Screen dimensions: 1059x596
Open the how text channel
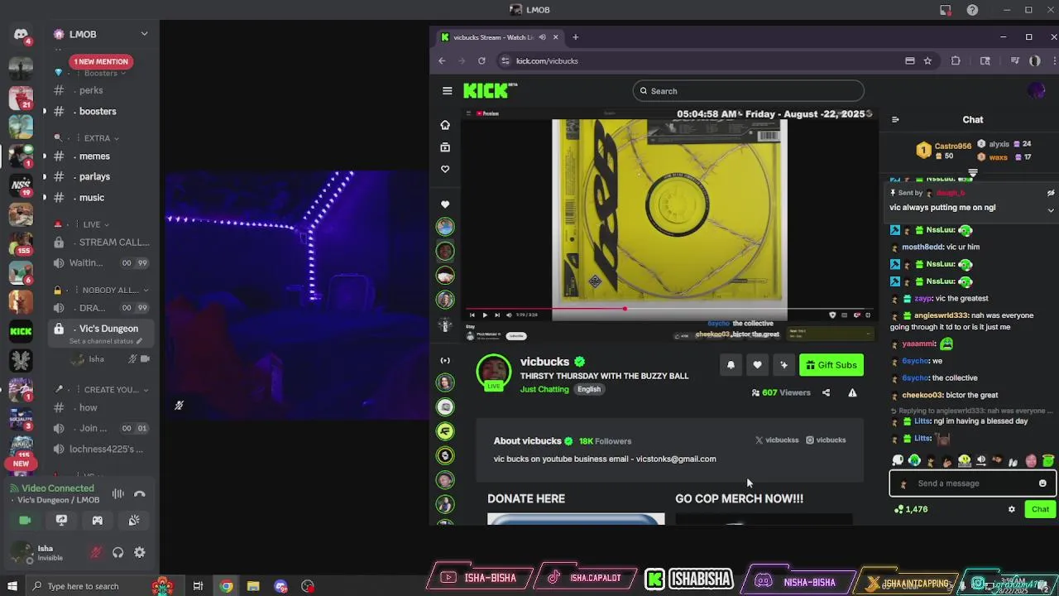[89, 407]
